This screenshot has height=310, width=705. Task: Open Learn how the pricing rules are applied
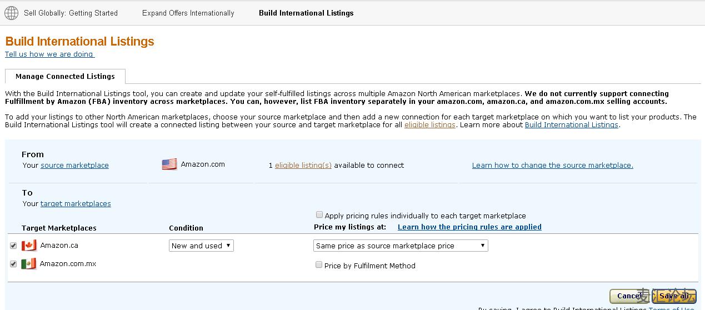pyautogui.click(x=469, y=227)
